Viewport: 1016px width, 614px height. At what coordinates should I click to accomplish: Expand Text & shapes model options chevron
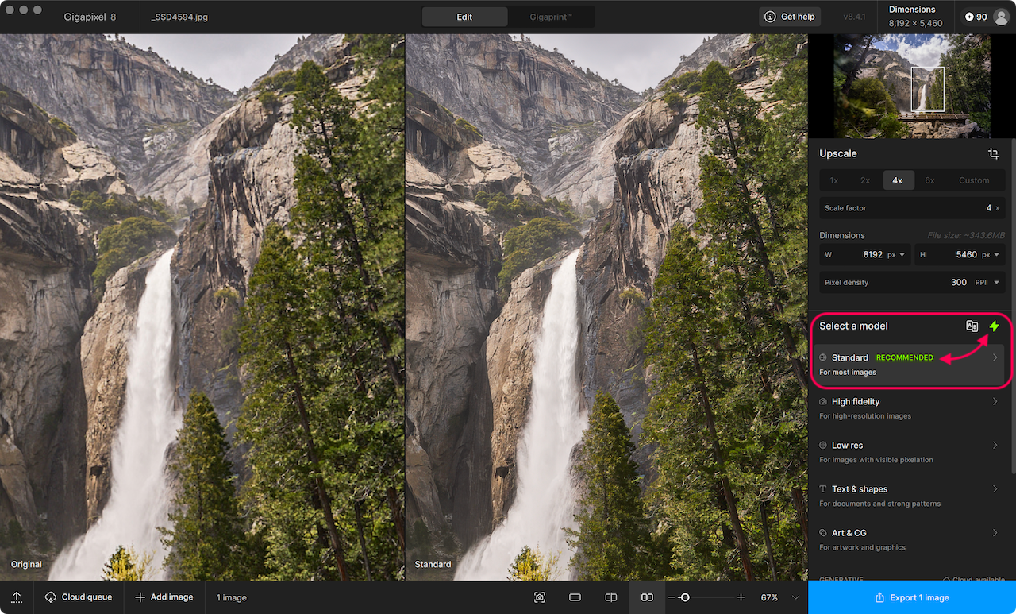coord(995,489)
